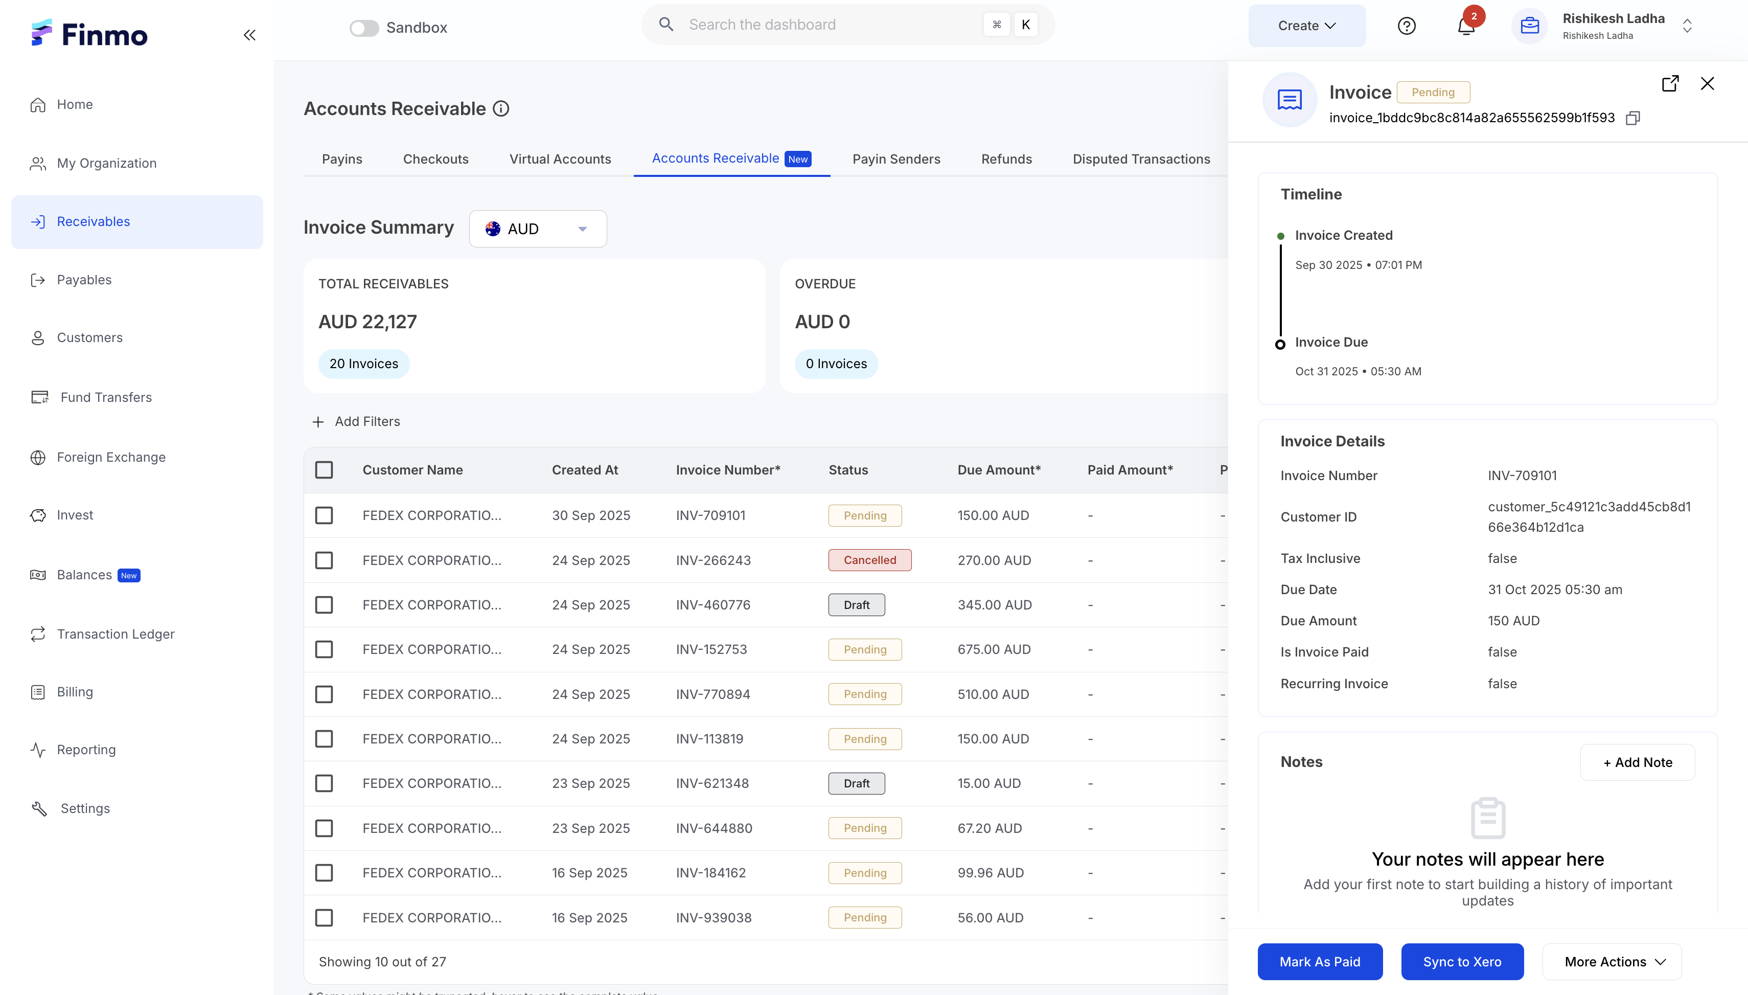Close the invoice details panel
The height and width of the screenshot is (995, 1748).
click(x=1707, y=83)
